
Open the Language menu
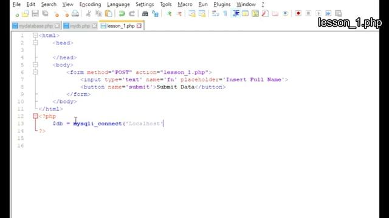coord(119,4)
